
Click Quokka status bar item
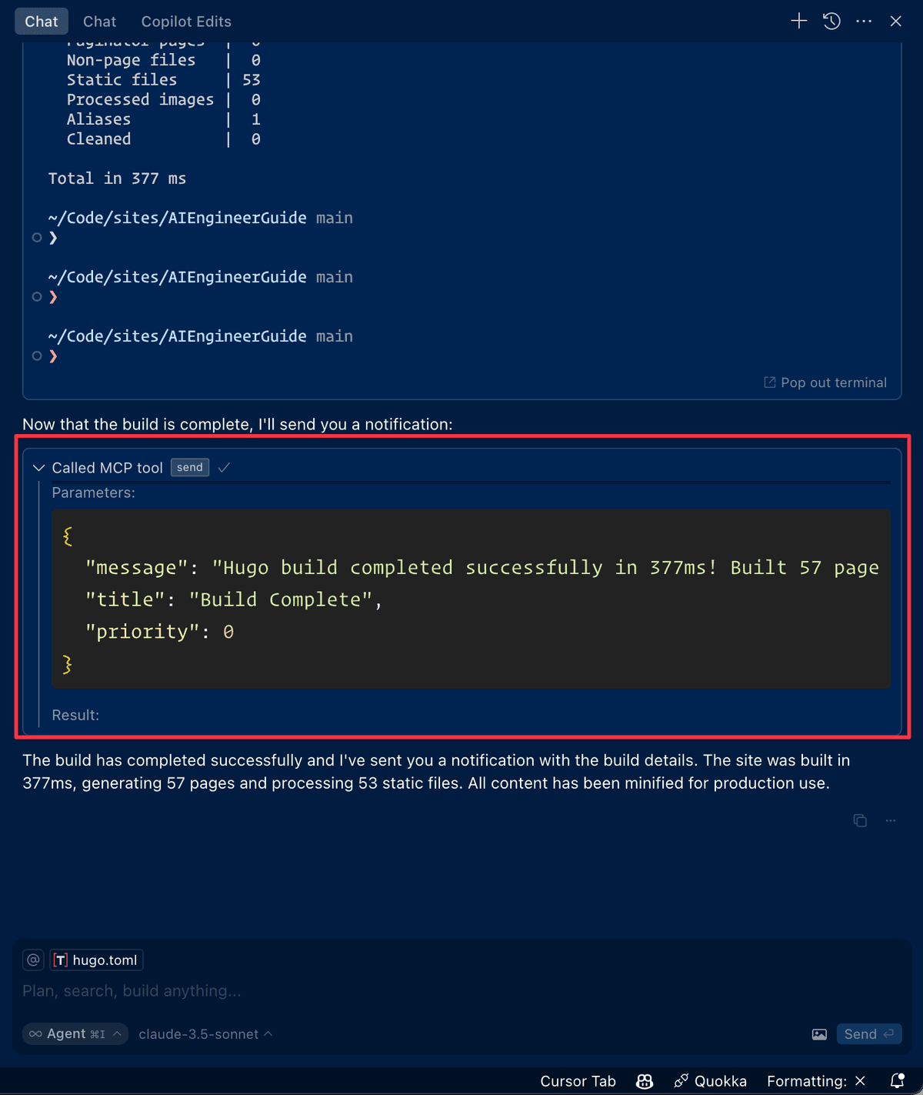[711, 1081]
